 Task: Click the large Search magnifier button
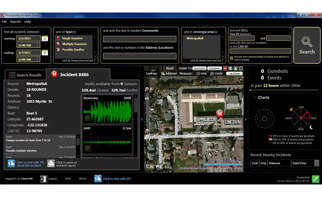307,45
